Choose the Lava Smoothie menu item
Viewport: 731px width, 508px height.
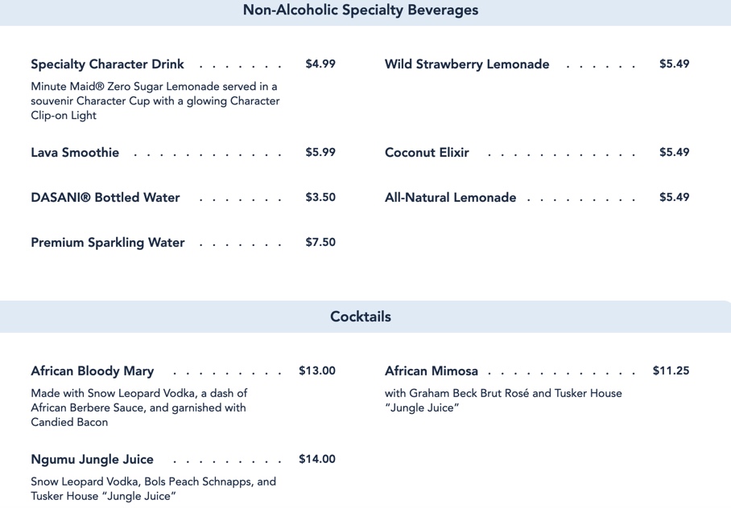[x=75, y=153]
